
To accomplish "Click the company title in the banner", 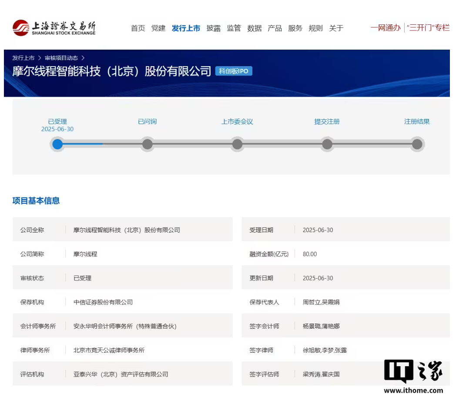I will (x=112, y=71).
